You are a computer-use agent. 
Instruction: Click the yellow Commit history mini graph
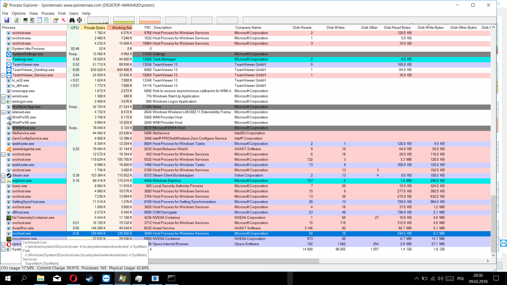pyautogui.click(x=124, y=20)
